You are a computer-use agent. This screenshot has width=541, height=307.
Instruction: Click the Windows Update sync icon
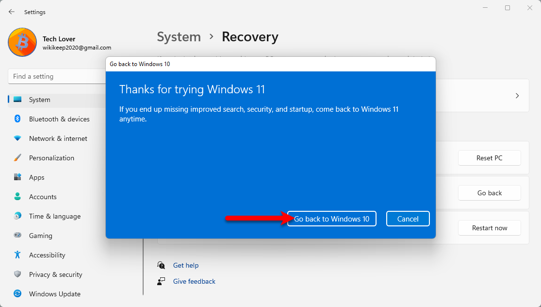[x=17, y=294]
